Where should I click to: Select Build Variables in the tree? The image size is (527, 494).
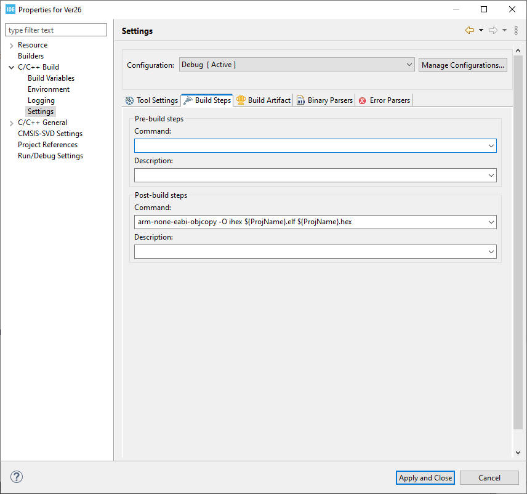click(x=51, y=78)
